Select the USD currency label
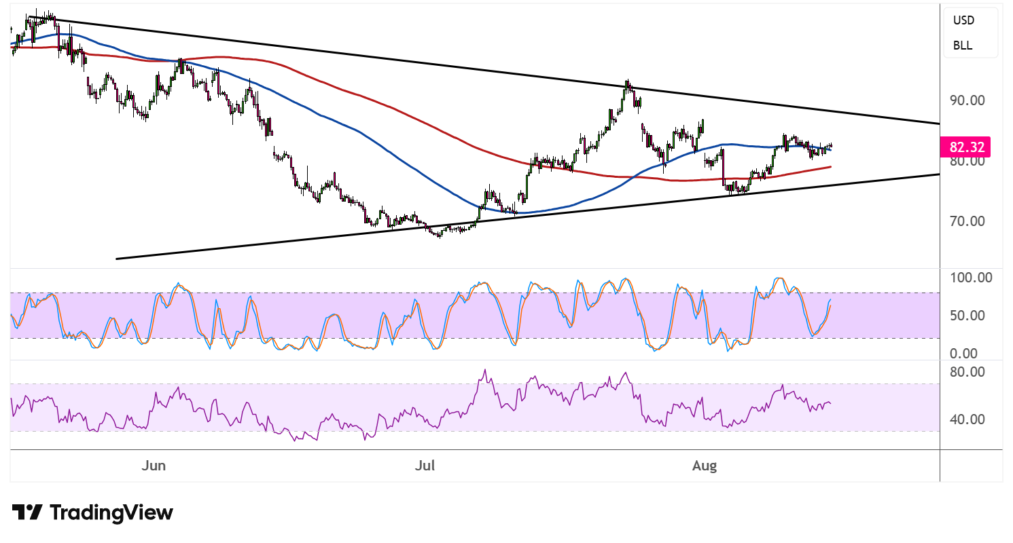1013x543 pixels. click(963, 20)
